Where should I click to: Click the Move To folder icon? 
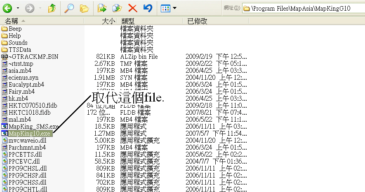pyautogui.click(x=102, y=8)
